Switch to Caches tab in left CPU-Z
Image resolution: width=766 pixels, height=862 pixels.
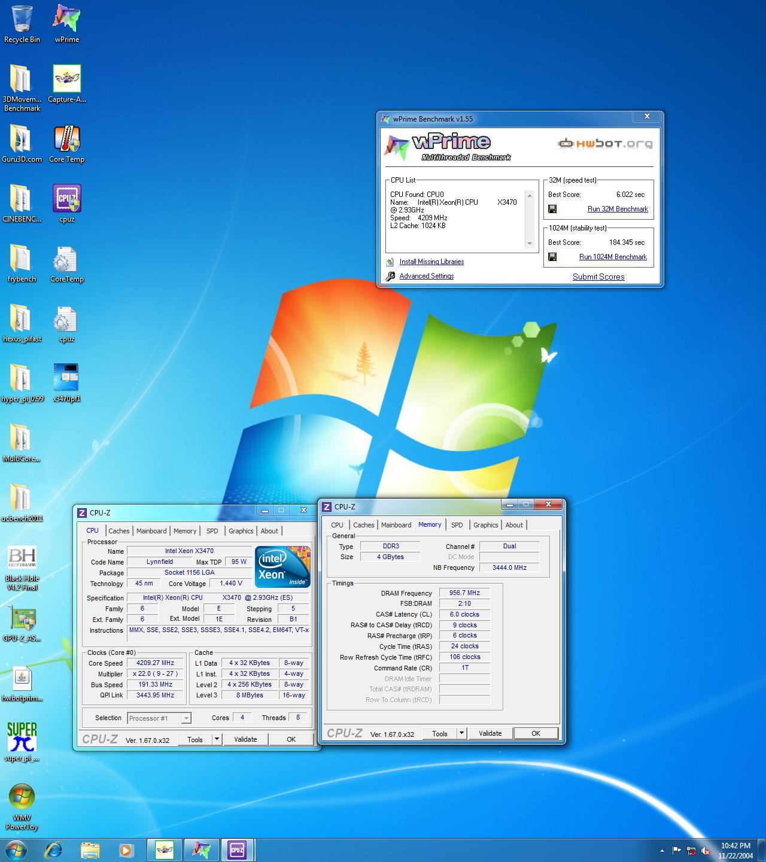tap(118, 531)
